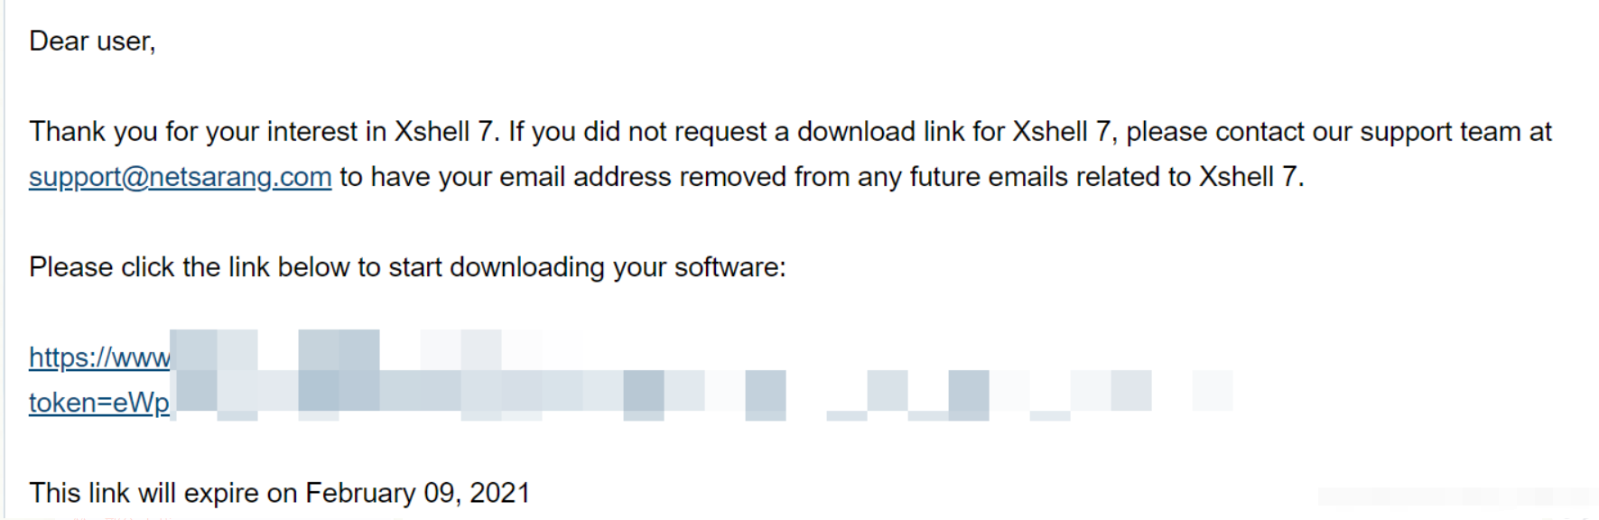Click the year "2021"

(499, 493)
